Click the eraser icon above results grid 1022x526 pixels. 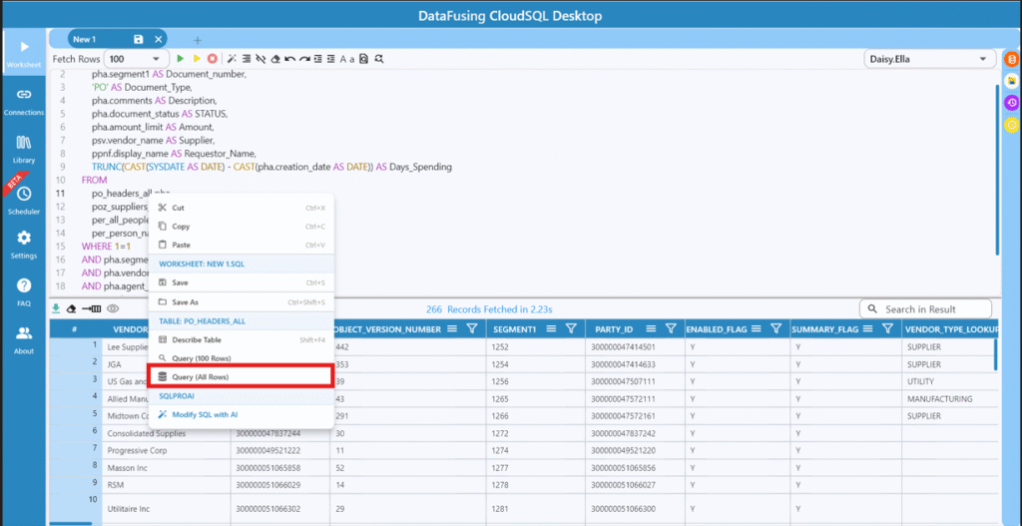[x=72, y=309]
